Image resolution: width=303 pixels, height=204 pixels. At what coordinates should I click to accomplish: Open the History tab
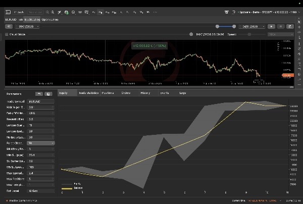pyautogui.click(x=145, y=93)
